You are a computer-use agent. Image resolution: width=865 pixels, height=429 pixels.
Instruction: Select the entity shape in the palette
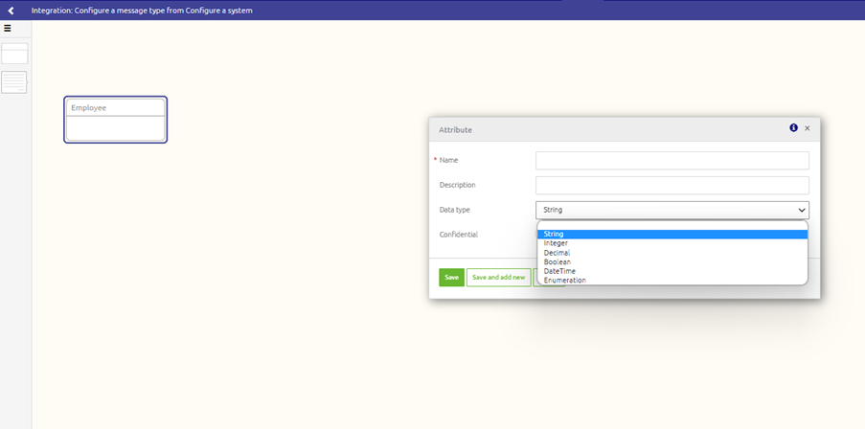coord(14,54)
